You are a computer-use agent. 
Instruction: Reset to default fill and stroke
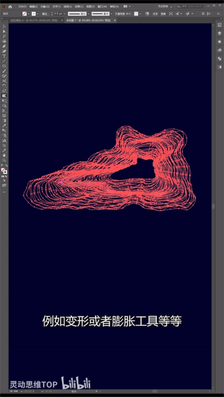(x=2, y=166)
